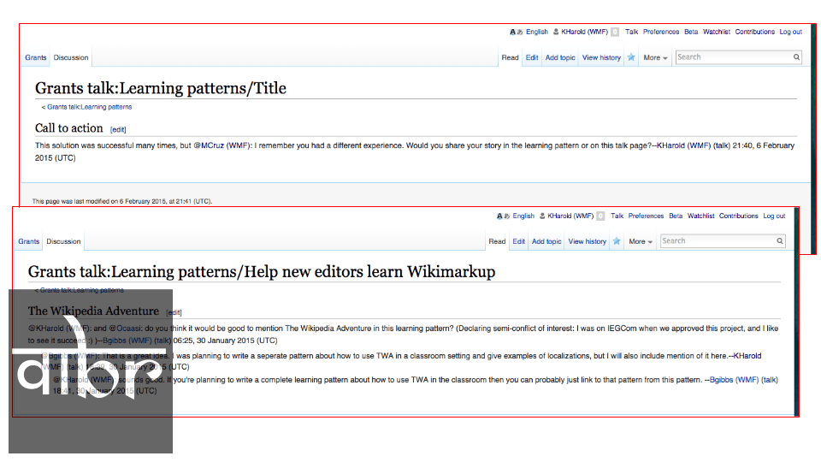Viewport: 821px width, 462px height.
Task: Choose Add topic in the lower window
Action: tap(546, 241)
